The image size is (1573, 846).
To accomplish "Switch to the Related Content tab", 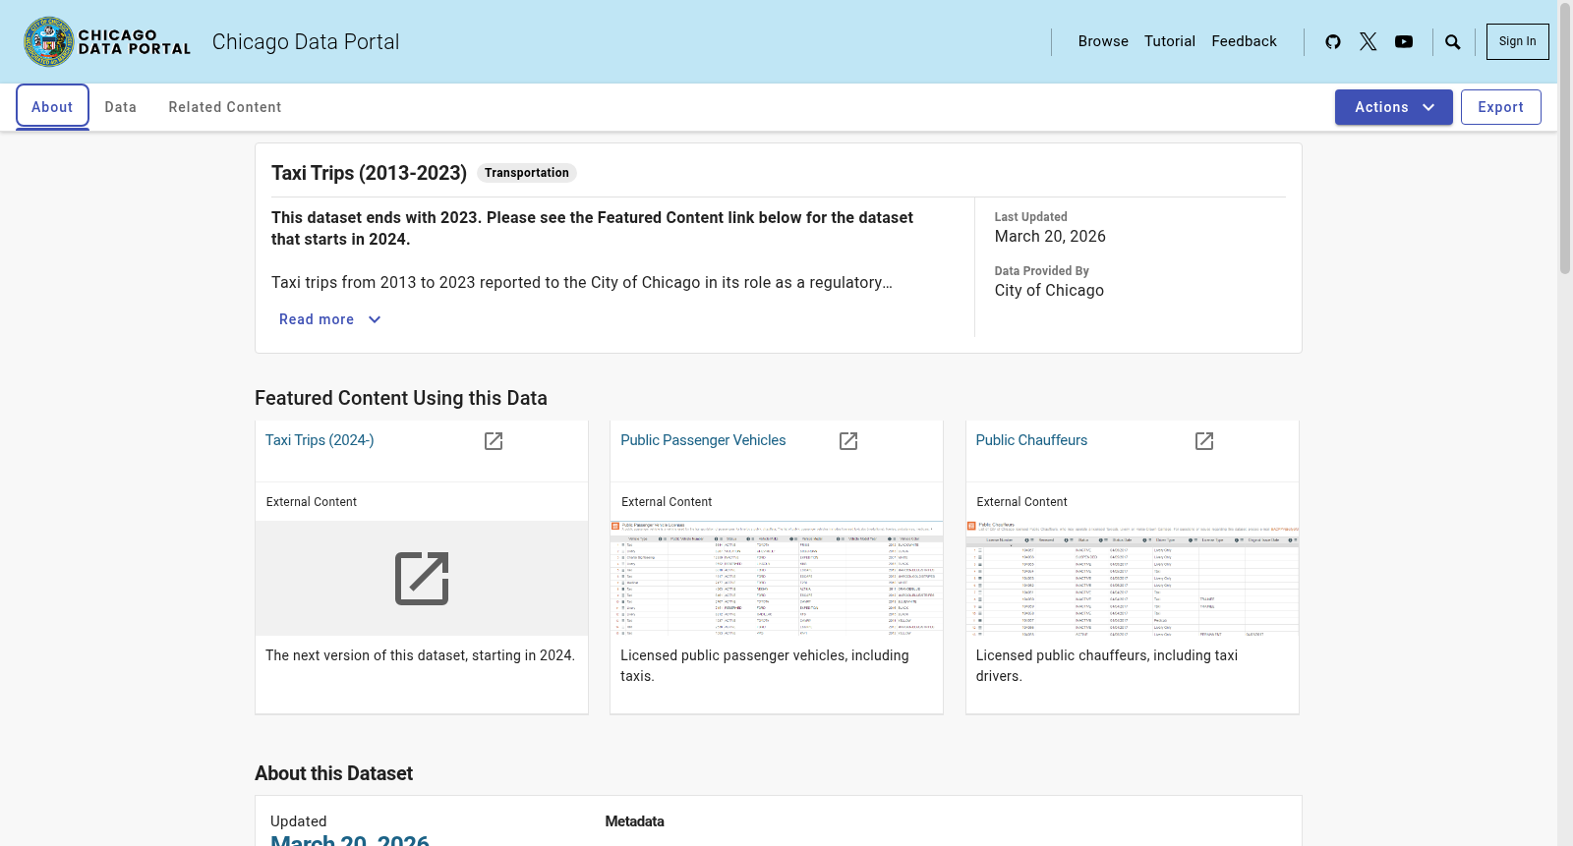I will [x=225, y=107].
